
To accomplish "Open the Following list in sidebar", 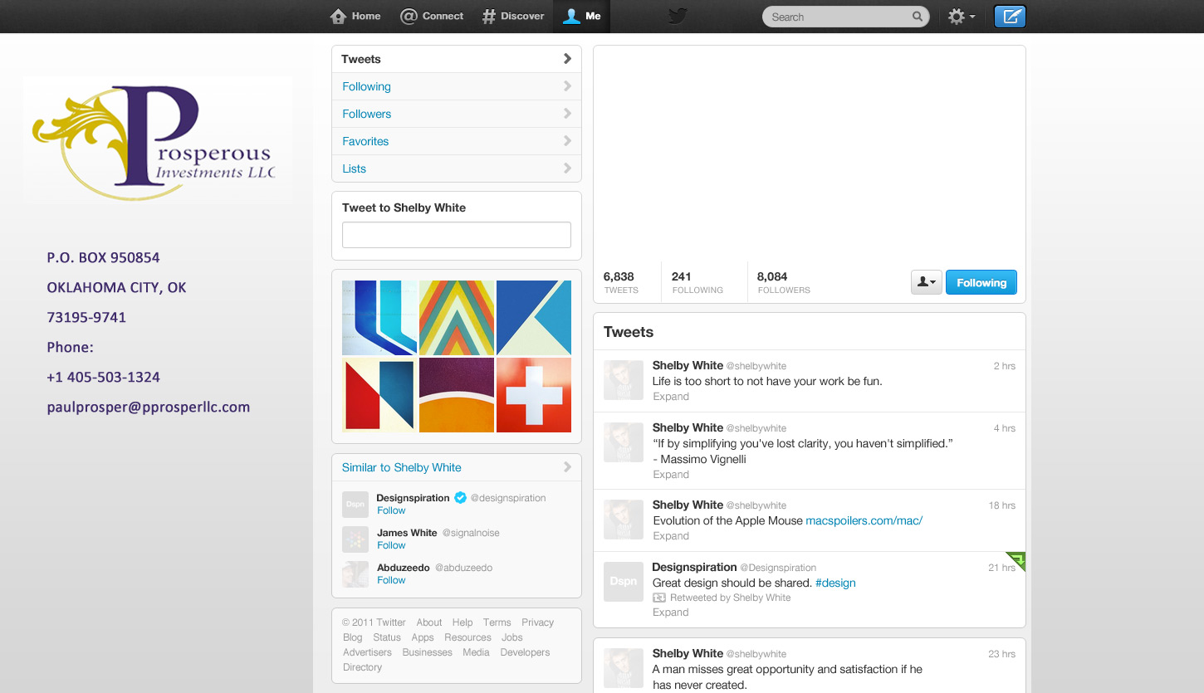I will click(x=457, y=86).
